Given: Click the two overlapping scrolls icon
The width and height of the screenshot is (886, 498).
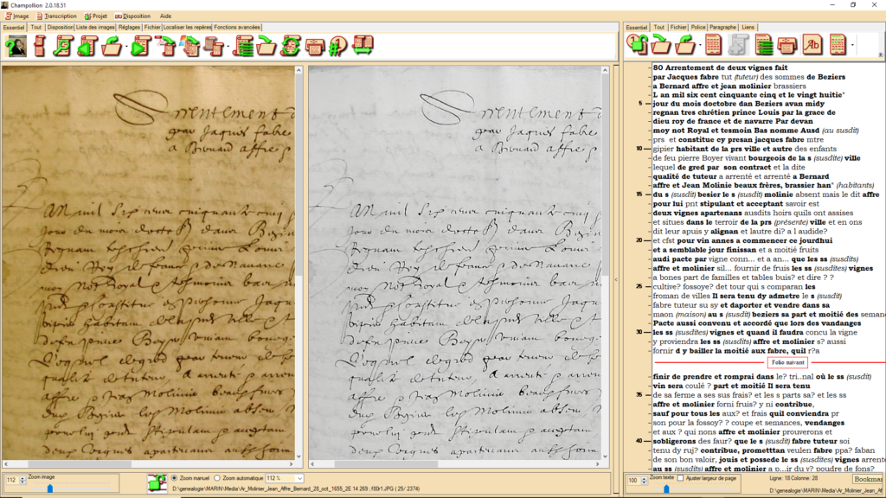Looking at the screenshot, I should [x=215, y=46].
